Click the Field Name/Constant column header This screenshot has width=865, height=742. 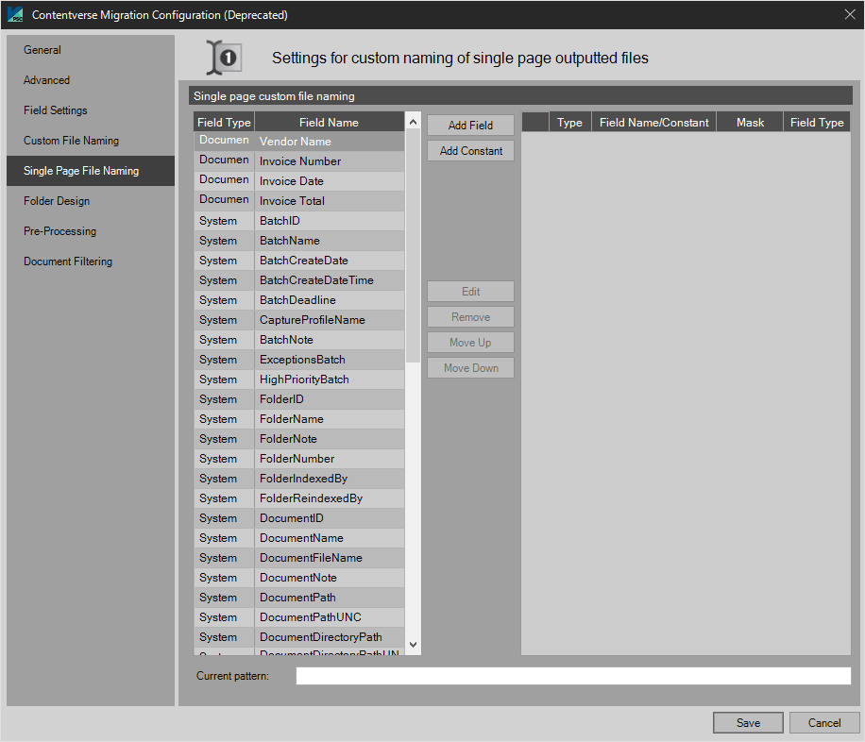click(x=653, y=123)
